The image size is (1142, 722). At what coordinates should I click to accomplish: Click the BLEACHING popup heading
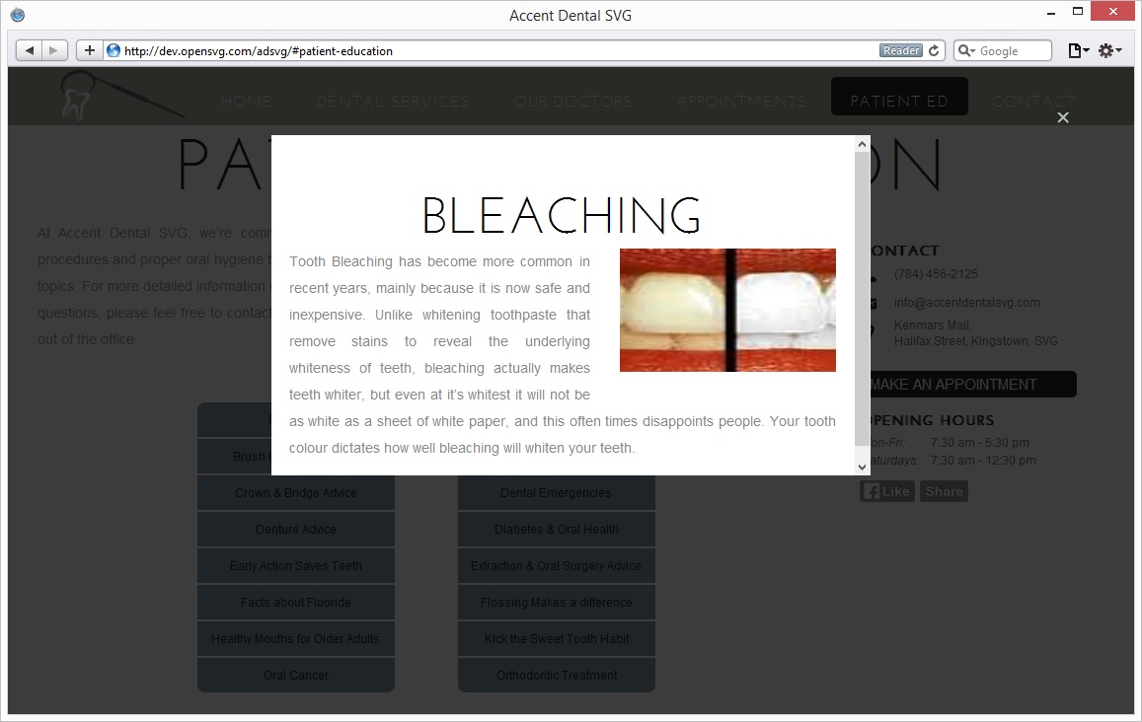(x=561, y=215)
